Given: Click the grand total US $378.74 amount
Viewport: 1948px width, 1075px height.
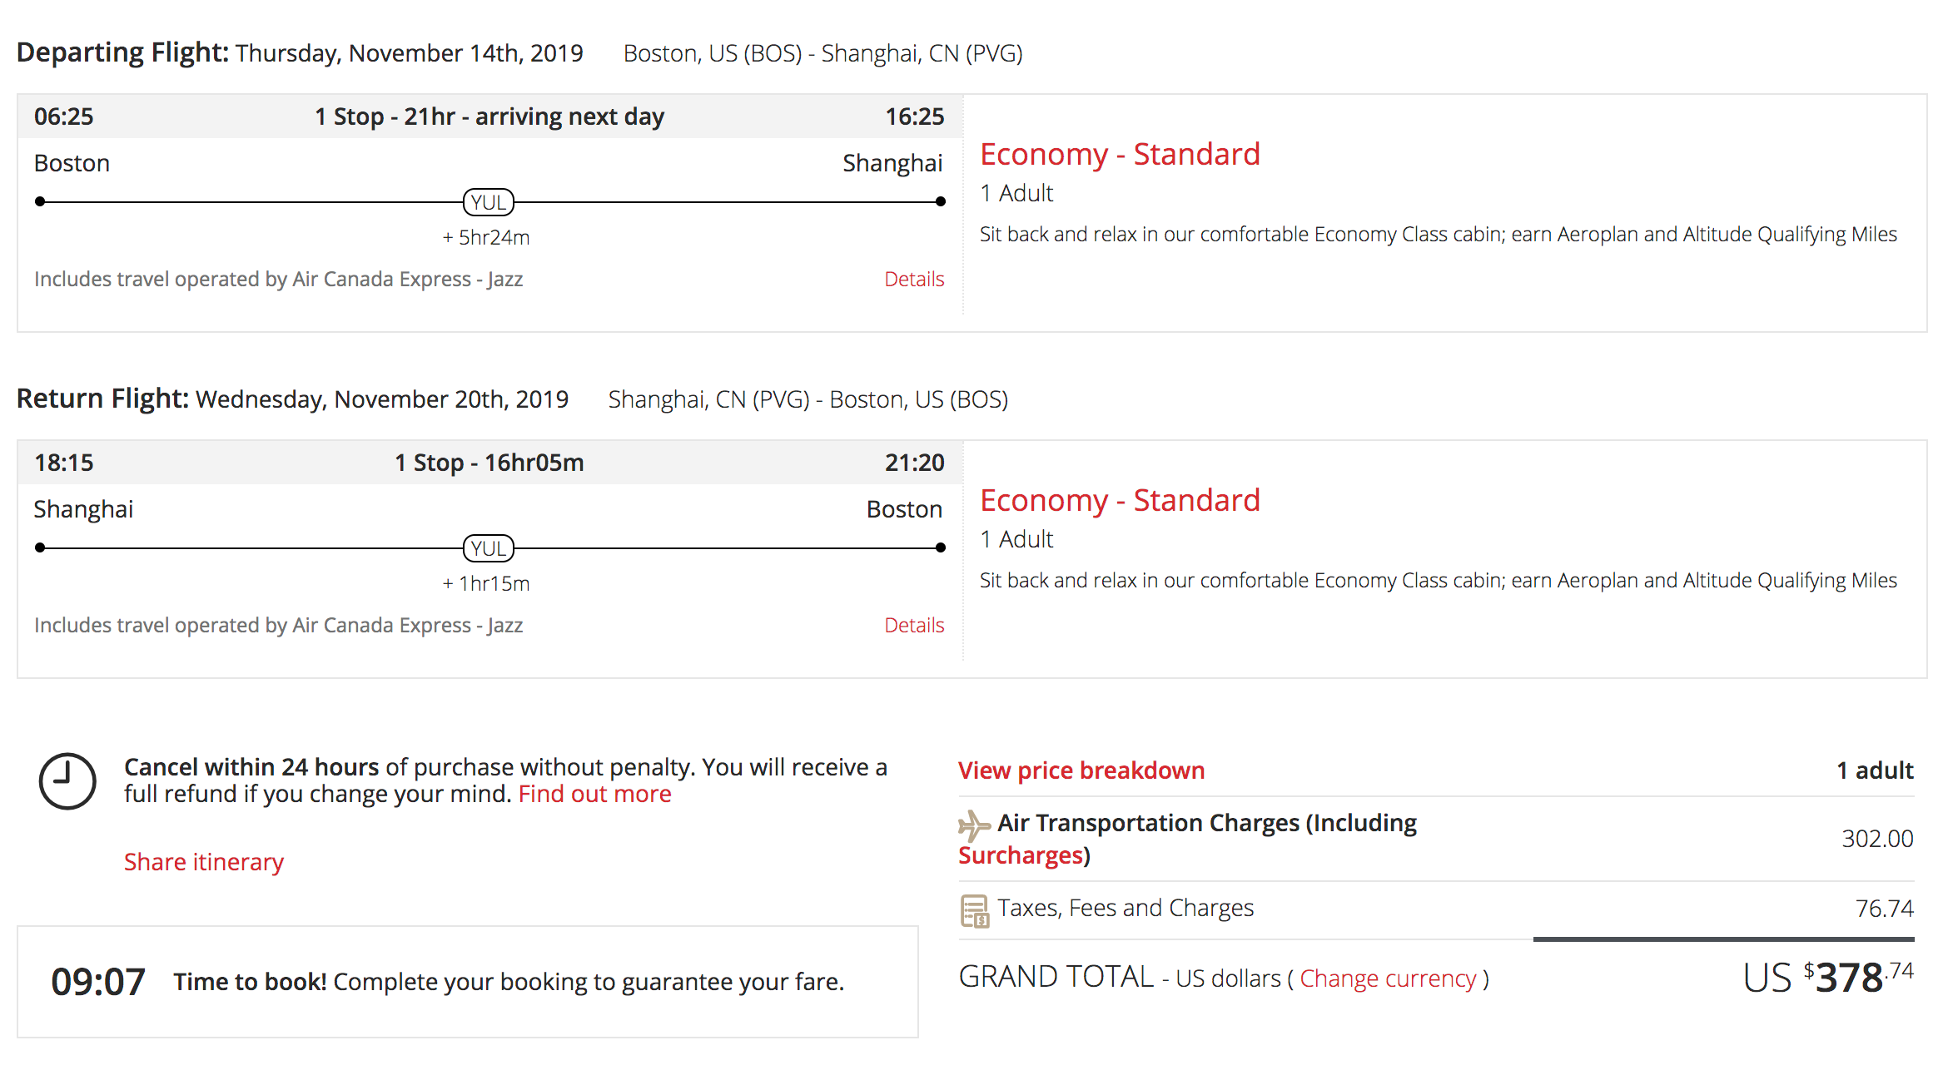Looking at the screenshot, I should tap(1828, 978).
